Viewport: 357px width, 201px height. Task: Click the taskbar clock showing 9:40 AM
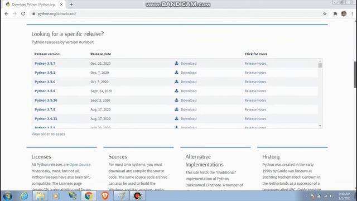tap(344, 196)
